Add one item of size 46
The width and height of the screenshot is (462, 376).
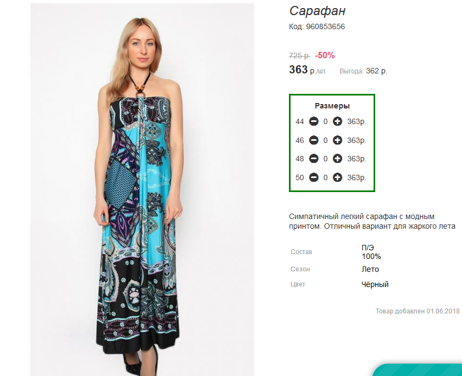click(337, 140)
